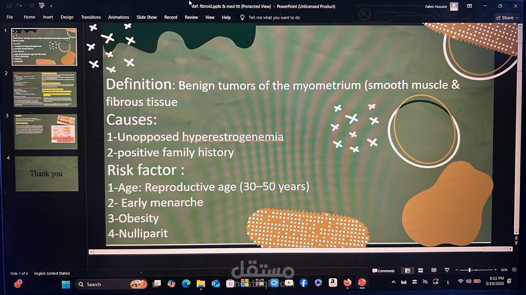Click the zoom out minus button

pos(457,270)
